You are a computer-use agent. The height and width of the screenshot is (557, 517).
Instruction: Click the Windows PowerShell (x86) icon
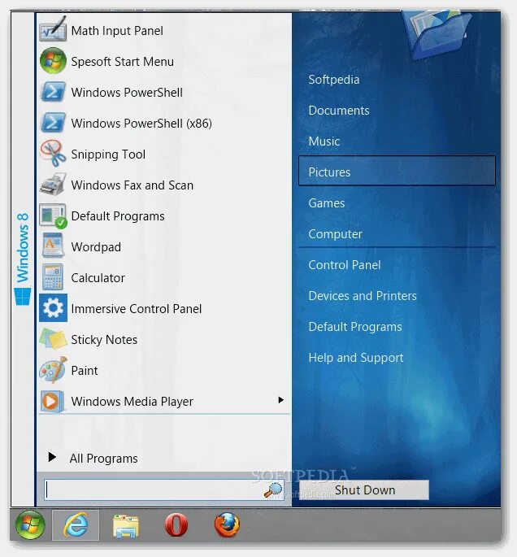(x=53, y=123)
